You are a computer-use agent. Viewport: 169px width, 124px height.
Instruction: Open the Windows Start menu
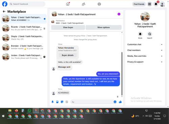tap(3, 116)
